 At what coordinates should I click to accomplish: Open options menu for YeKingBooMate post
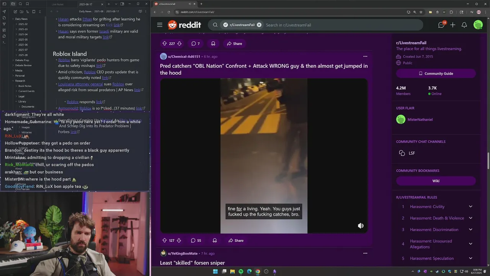click(365, 253)
